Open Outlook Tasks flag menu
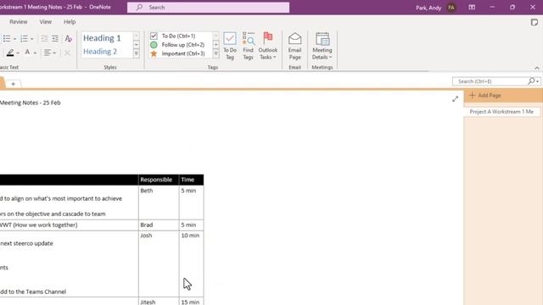 pos(268,46)
